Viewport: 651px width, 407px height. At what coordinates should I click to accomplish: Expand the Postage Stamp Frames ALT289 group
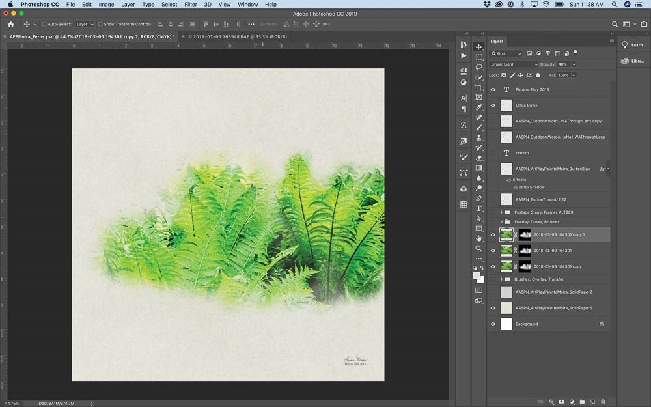[x=501, y=212]
